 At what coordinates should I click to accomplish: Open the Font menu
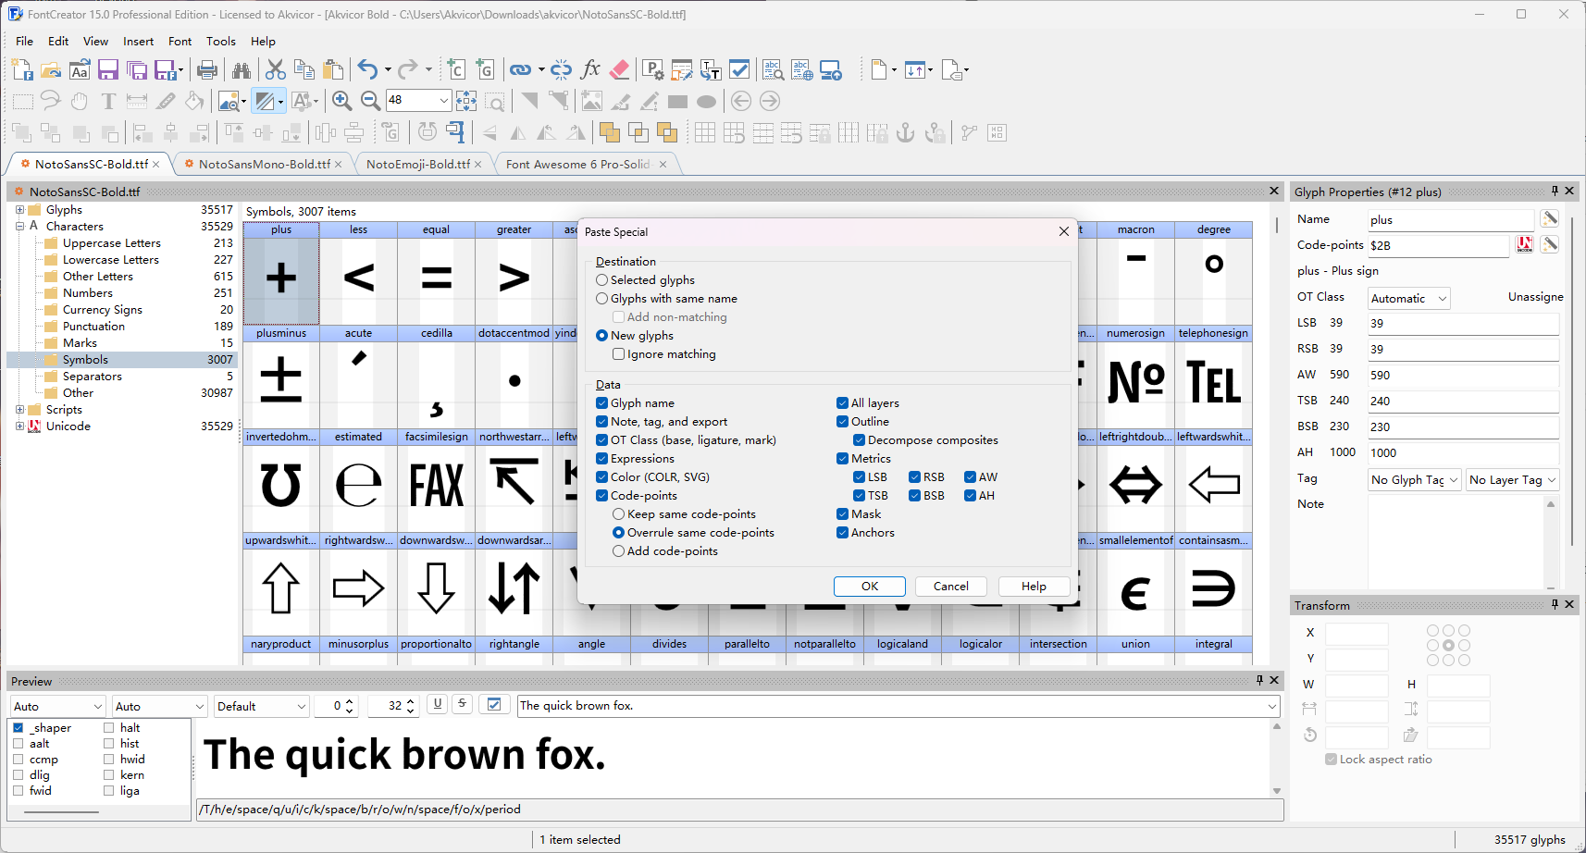click(x=180, y=42)
